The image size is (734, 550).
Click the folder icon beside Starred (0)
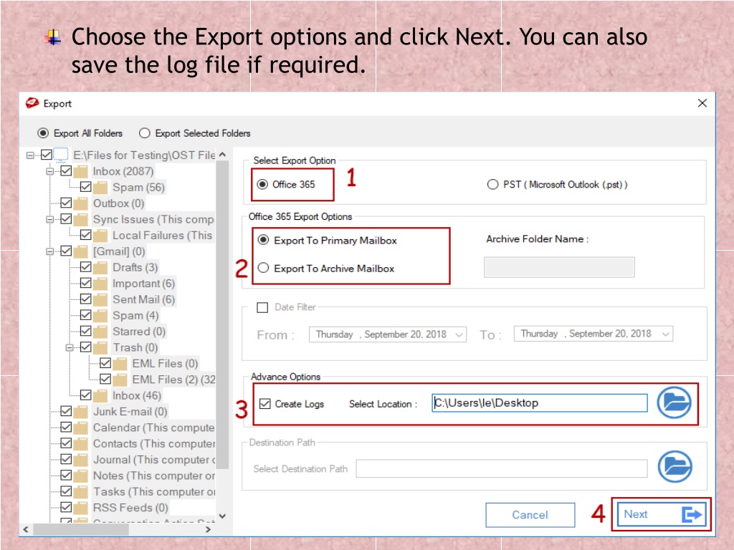coord(100,332)
